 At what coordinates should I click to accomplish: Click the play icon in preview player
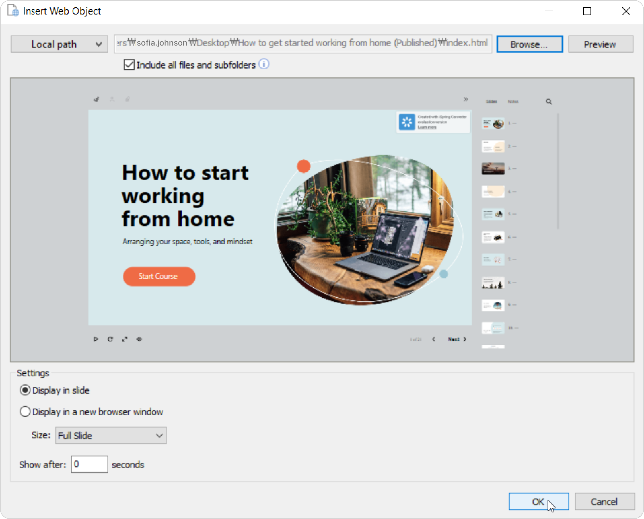[96, 339]
